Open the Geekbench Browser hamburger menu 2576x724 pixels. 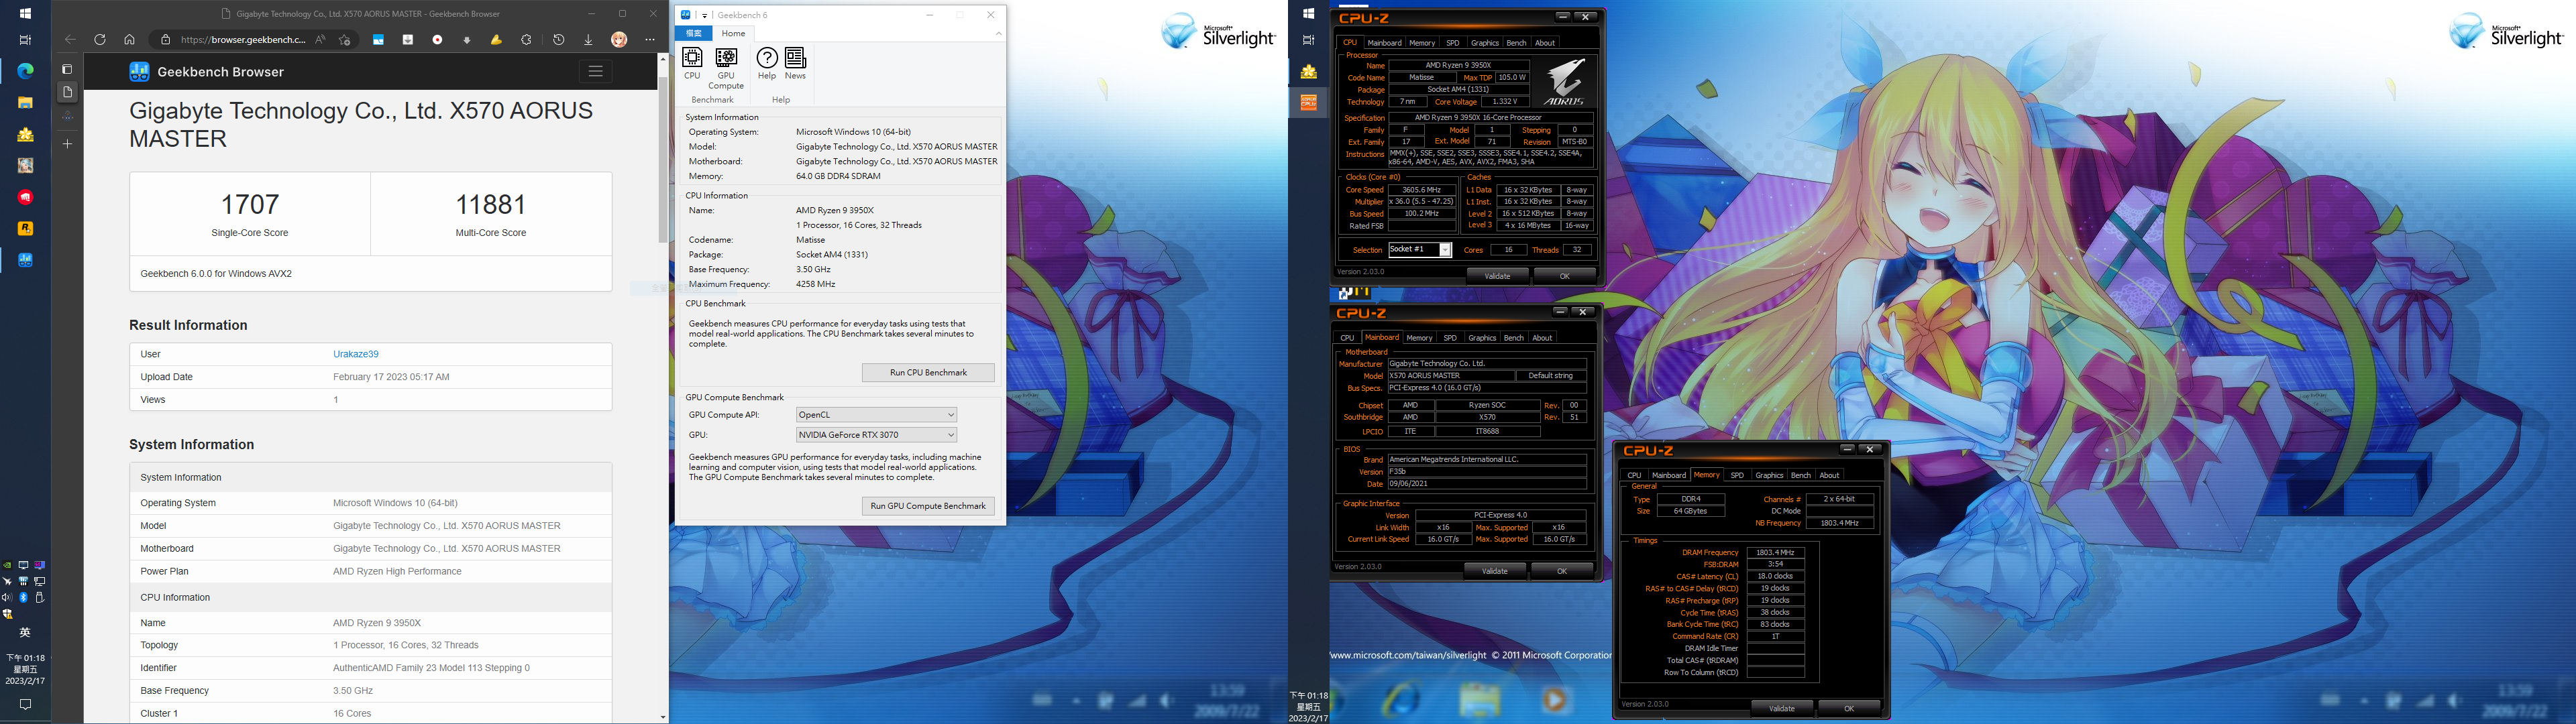(x=595, y=71)
